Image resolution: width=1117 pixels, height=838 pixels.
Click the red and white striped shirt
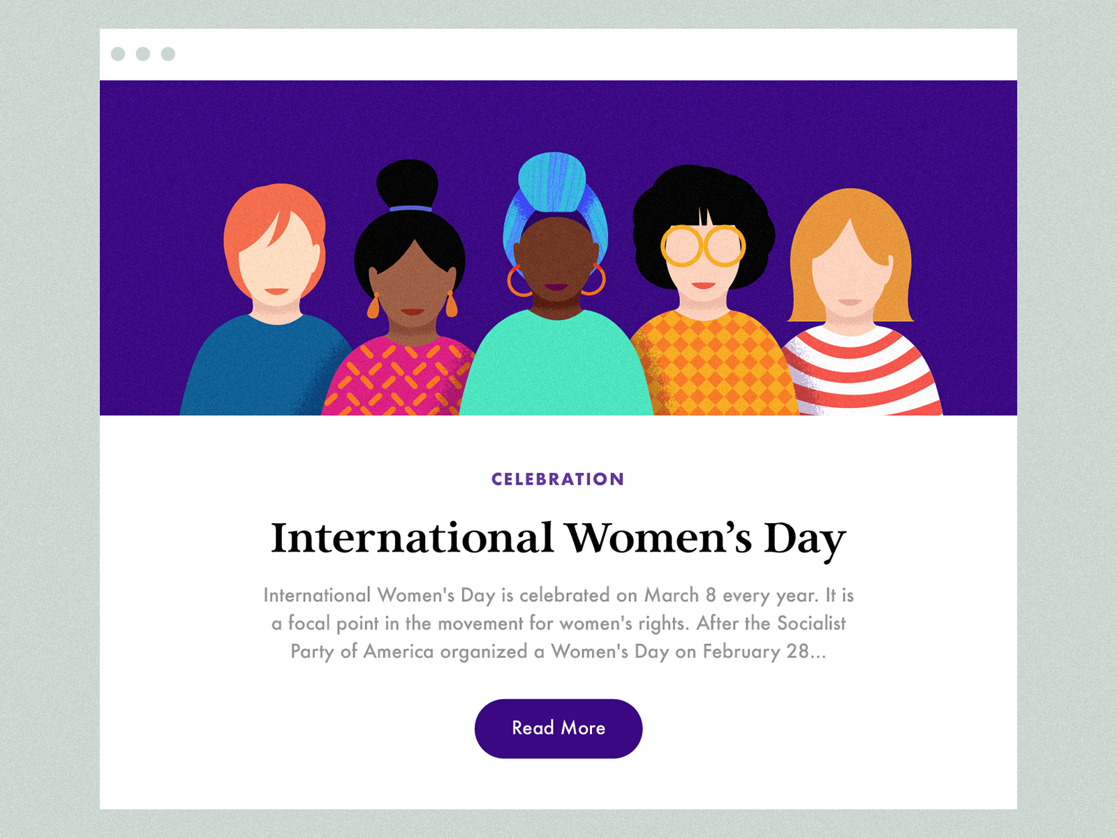[x=862, y=370]
